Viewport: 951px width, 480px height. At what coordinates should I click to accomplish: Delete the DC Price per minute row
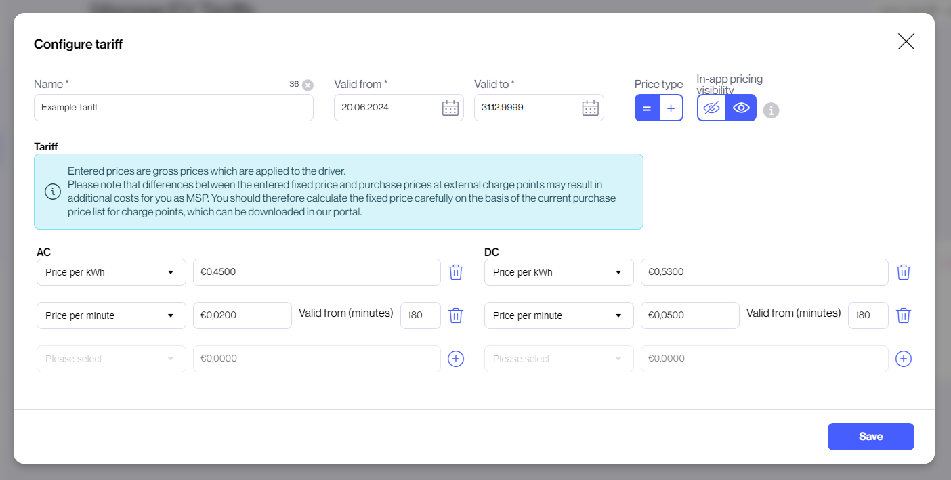coord(904,315)
